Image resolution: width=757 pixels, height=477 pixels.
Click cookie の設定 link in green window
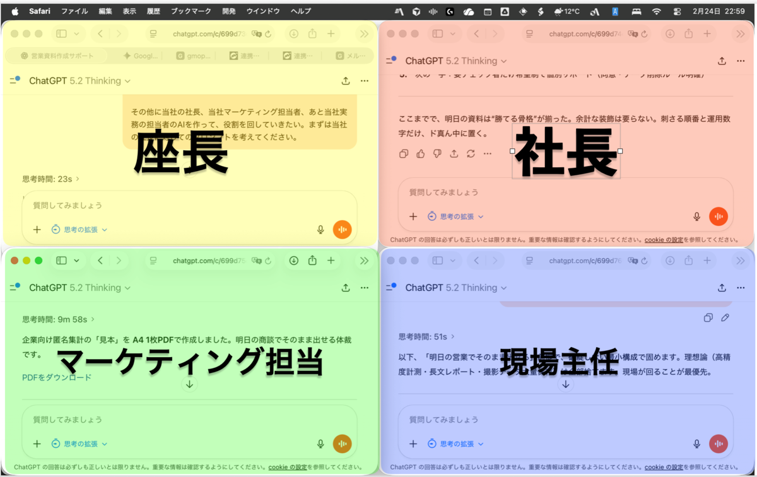(288, 467)
